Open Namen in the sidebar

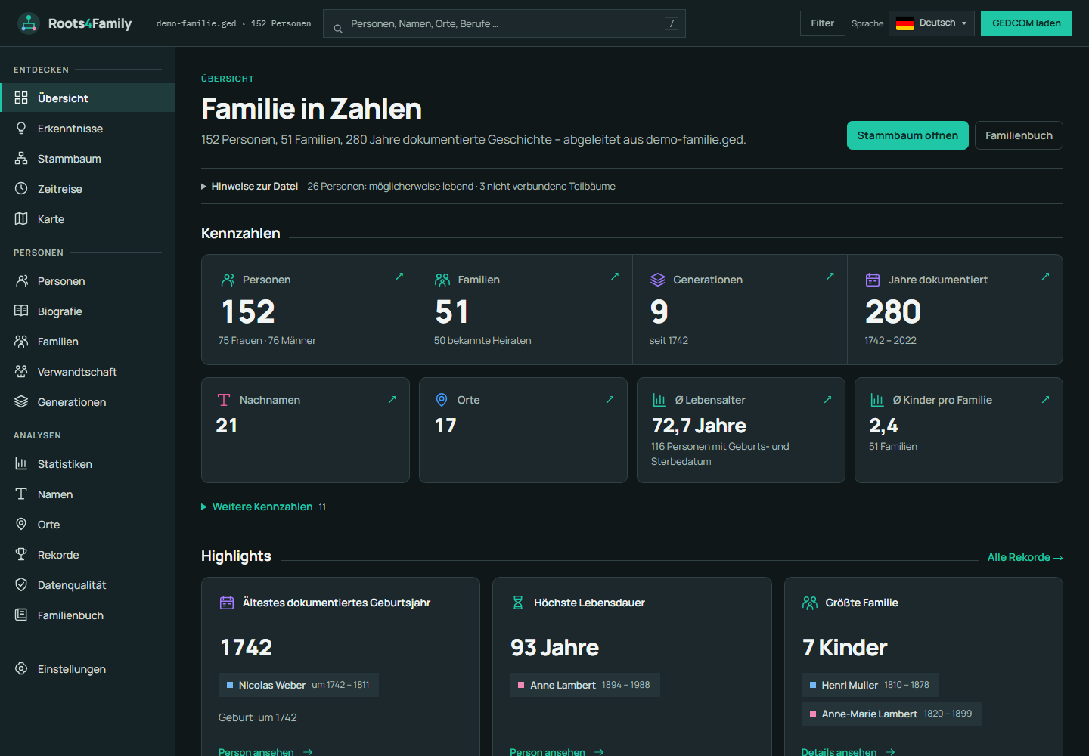coord(88,494)
